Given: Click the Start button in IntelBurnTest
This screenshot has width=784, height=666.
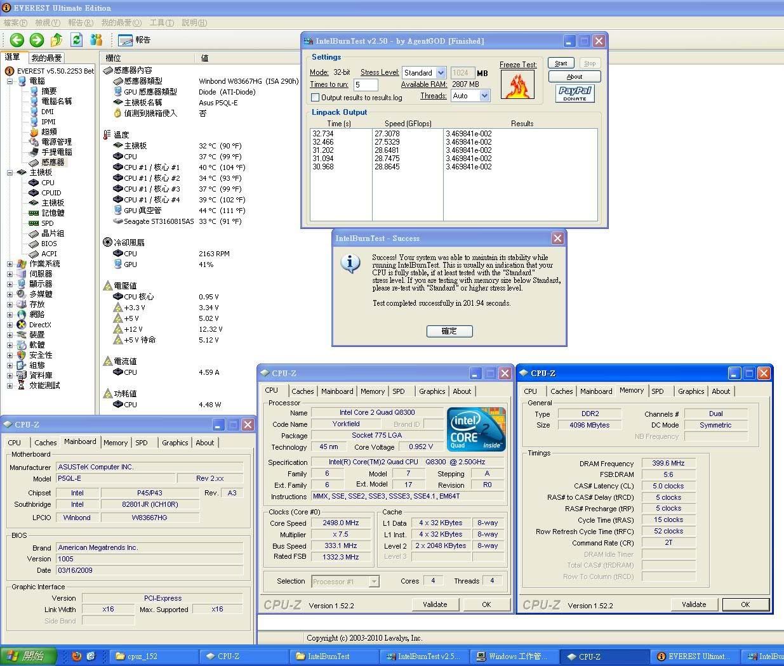Looking at the screenshot, I should tap(561, 63).
